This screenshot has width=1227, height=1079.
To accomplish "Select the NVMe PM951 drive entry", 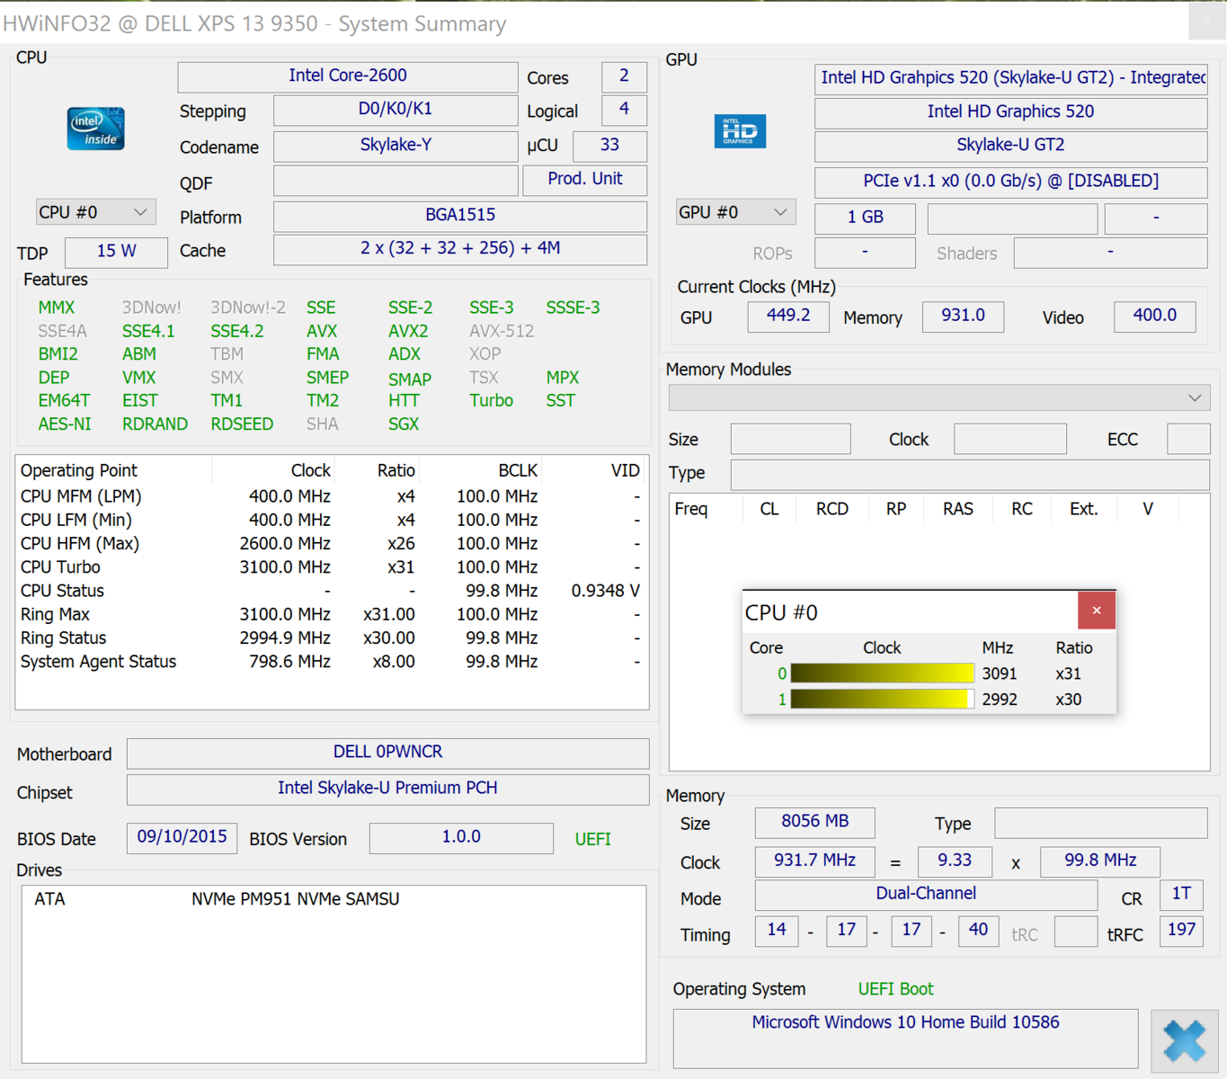I will [x=333, y=899].
